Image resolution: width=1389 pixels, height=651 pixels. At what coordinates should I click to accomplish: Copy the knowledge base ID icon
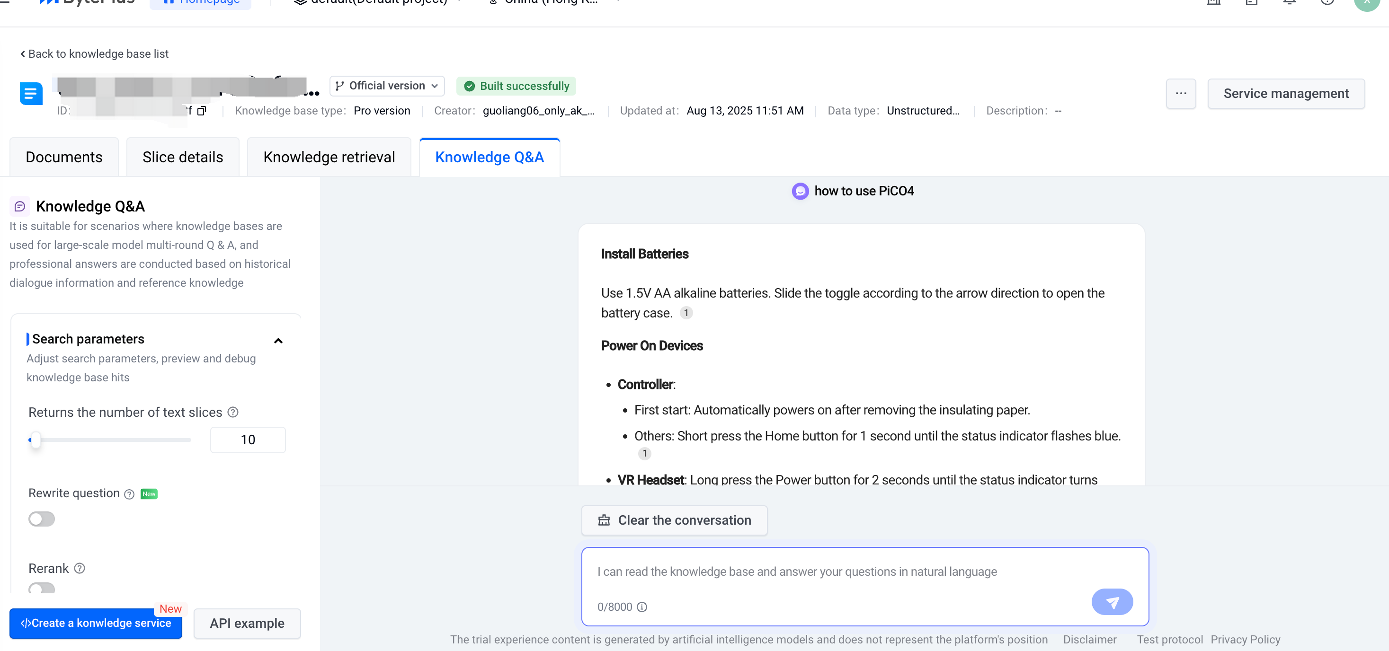click(x=202, y=111)
